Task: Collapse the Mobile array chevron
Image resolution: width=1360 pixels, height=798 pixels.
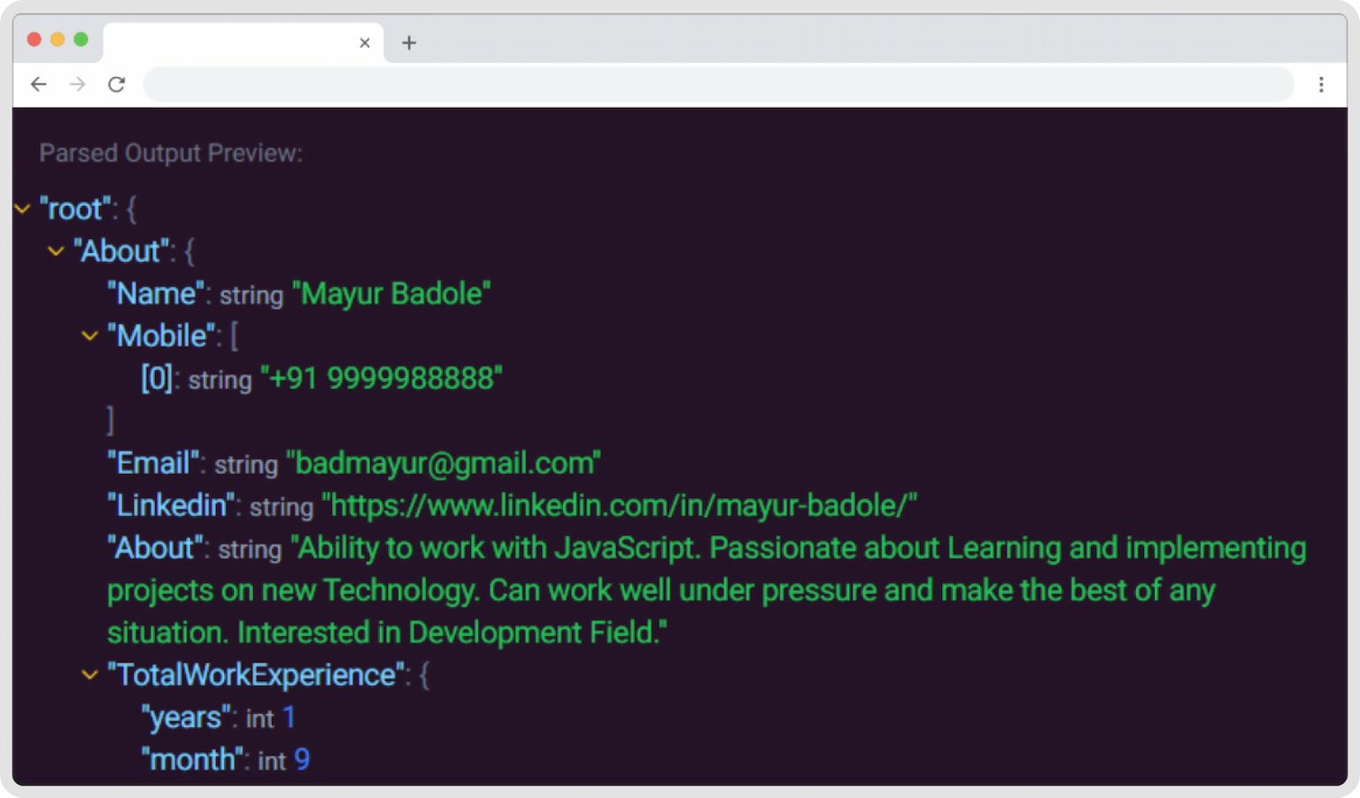Action: point(89,335)
